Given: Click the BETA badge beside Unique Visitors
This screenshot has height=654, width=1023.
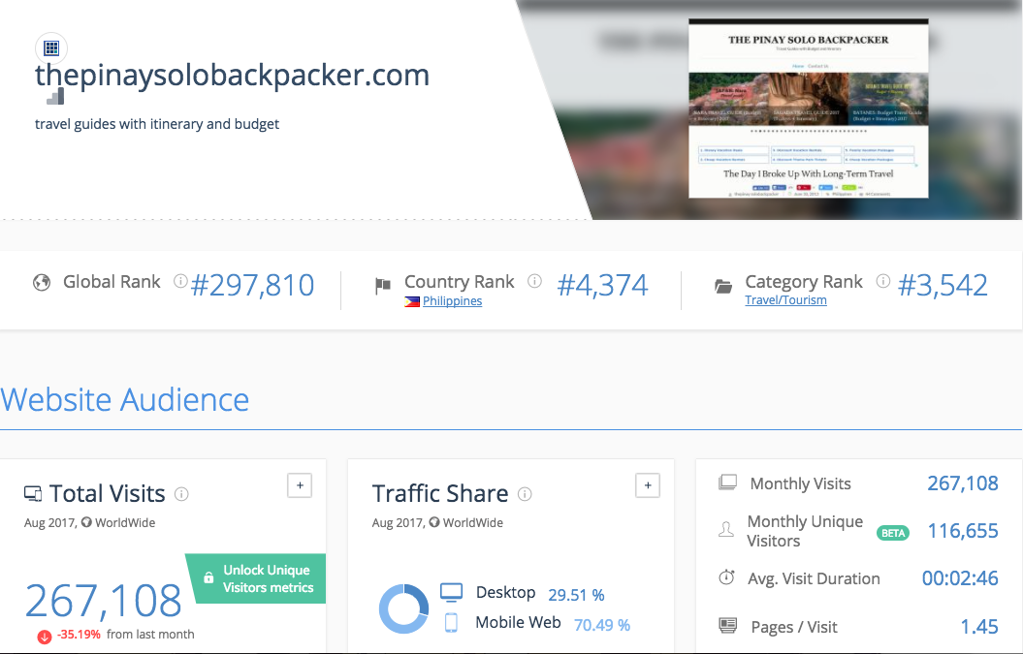Looking at the screenshot, I should click(x=893, y=533).
